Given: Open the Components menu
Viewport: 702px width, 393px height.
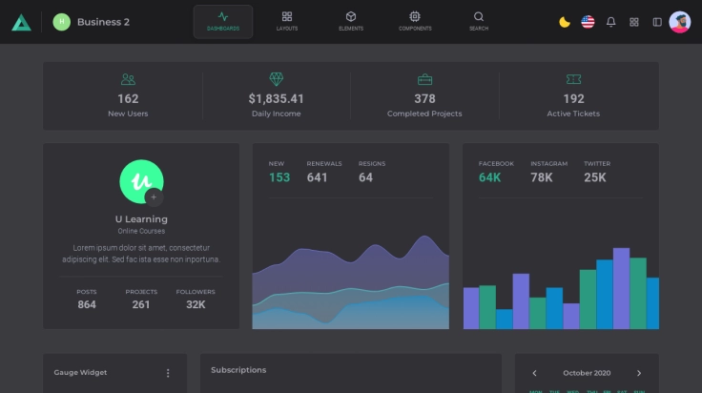Looking at the screenshot, I should [415, 21].
